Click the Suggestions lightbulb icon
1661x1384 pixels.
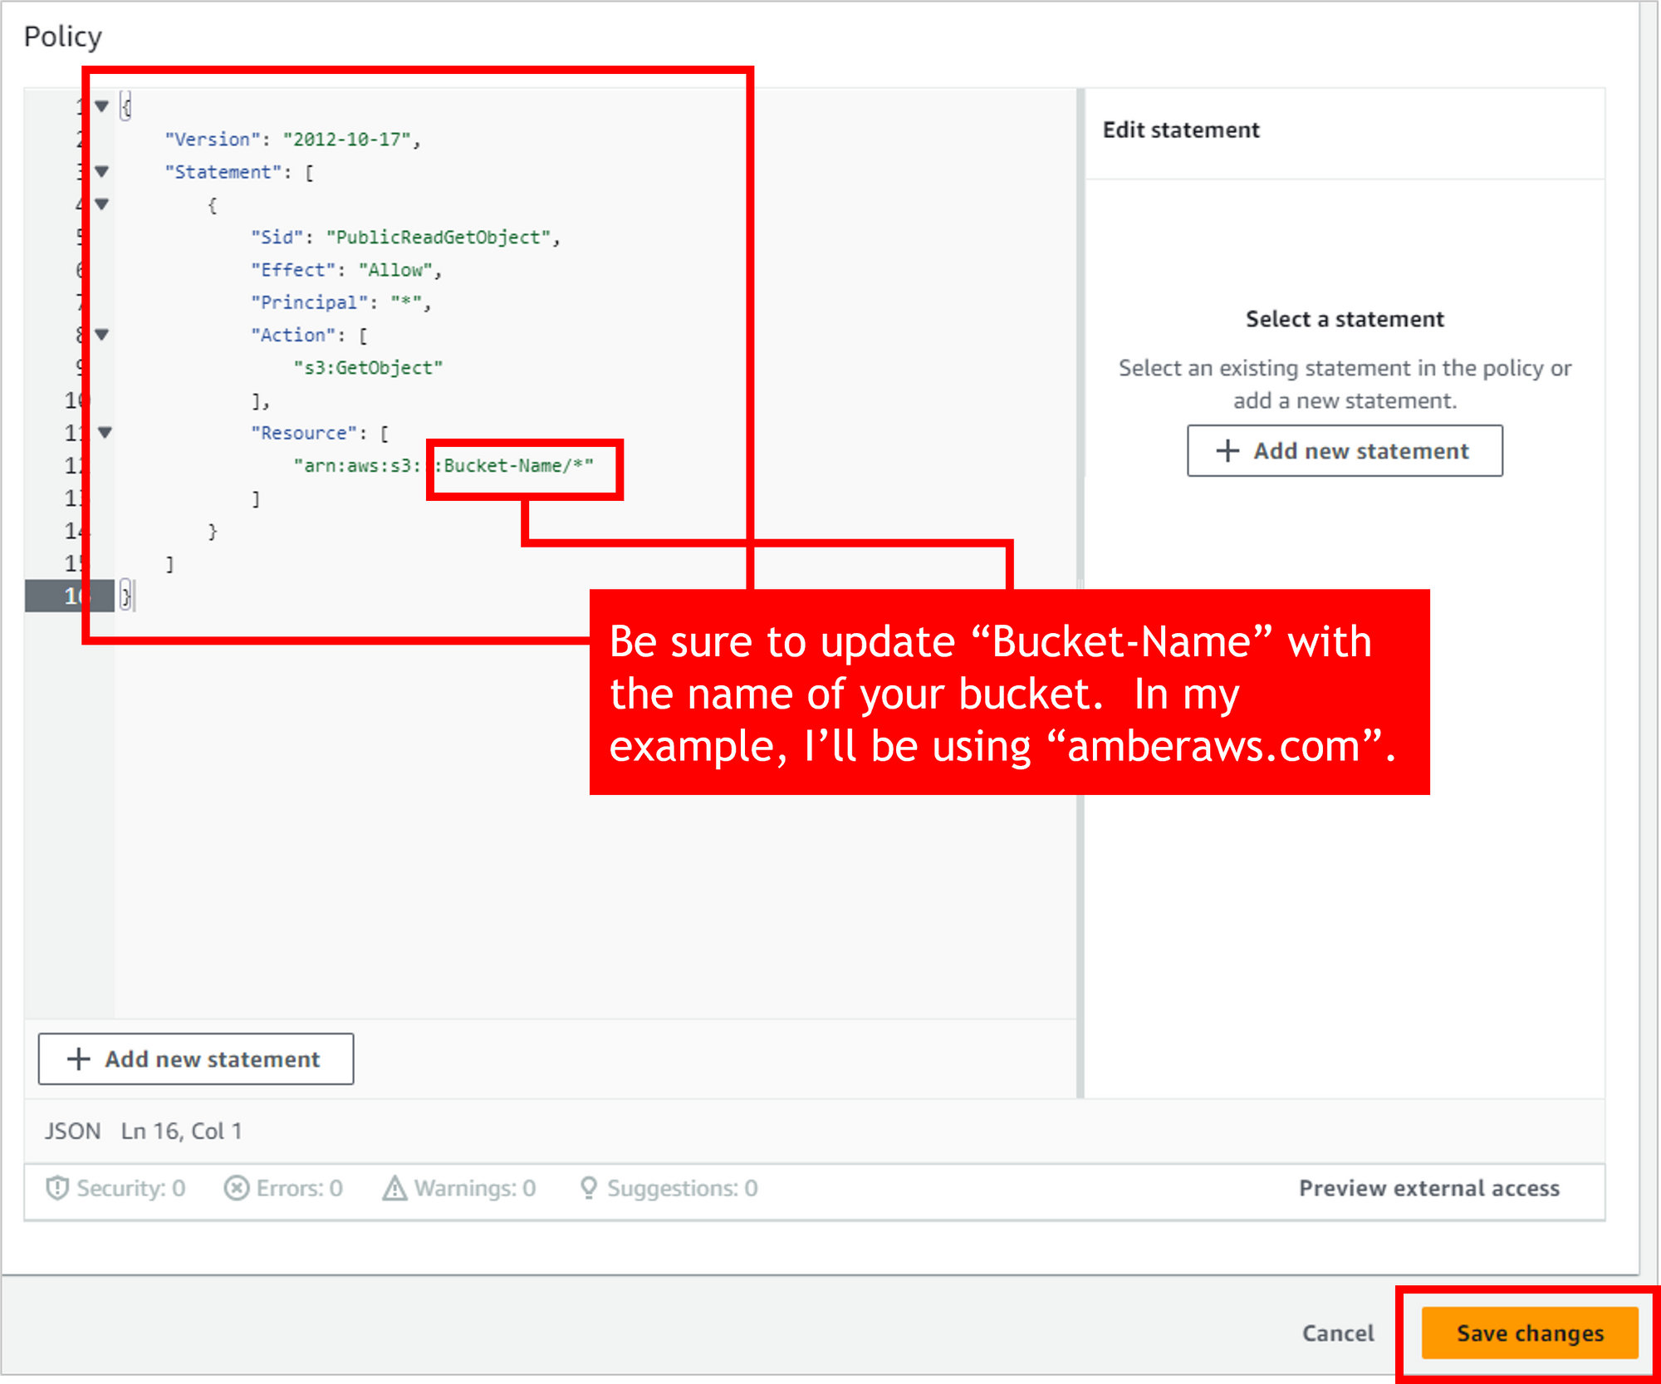tap(588, 1189)
